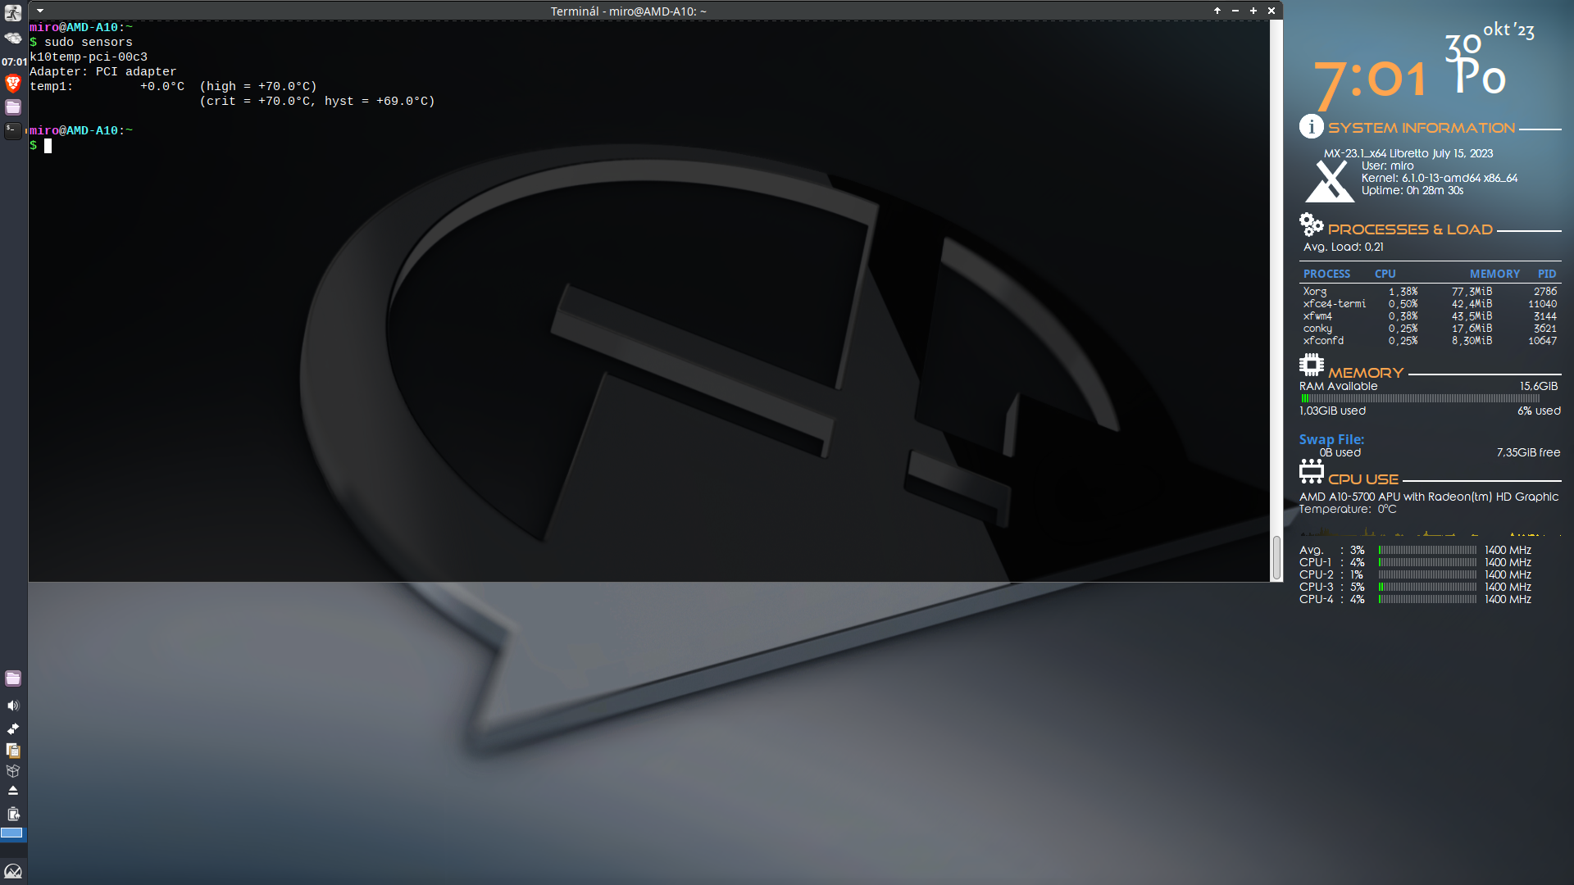Click the 'Adapter: PCI adapter' line

coord(103,71)
